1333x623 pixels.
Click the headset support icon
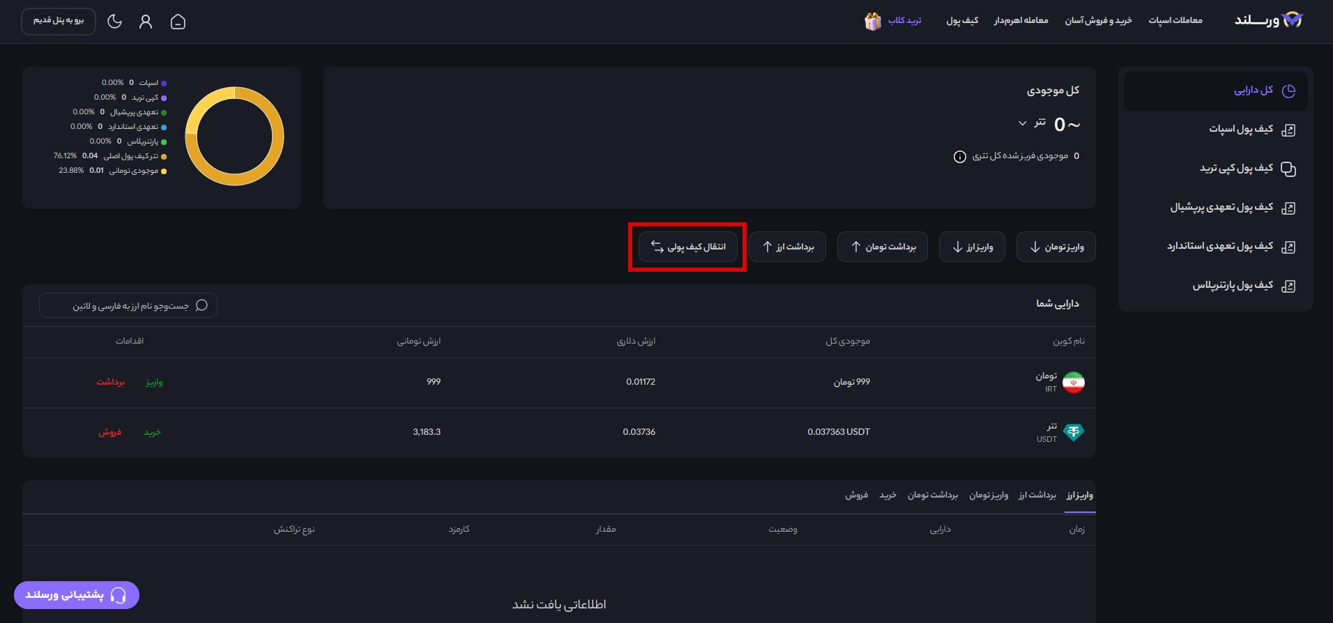[119, 595]
